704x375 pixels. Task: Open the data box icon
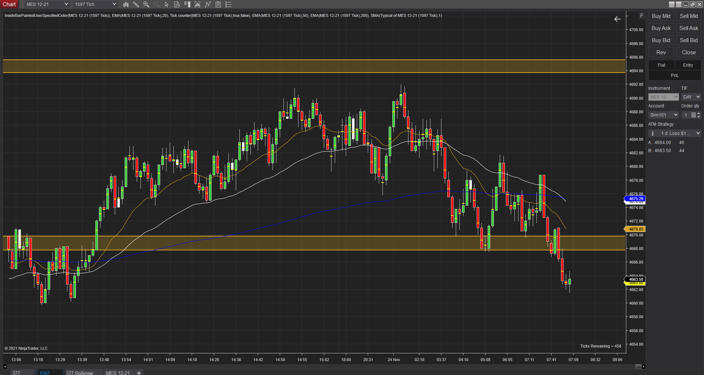point(177,4)
